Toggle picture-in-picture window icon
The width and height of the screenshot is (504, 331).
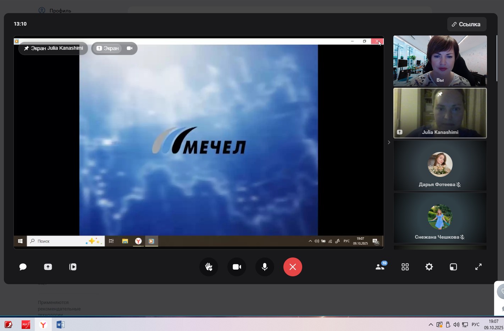(453, 267)
